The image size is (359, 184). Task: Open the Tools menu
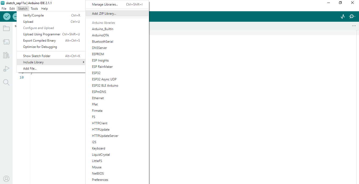coord(34,8)
